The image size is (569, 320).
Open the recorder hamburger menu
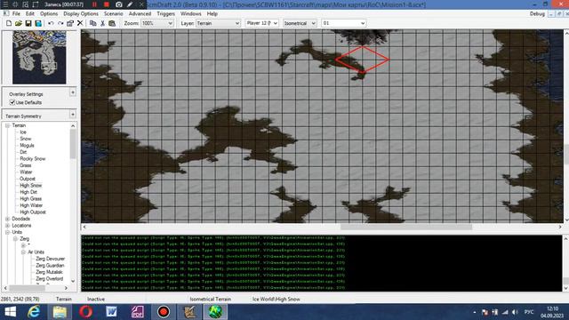point(5,4)
